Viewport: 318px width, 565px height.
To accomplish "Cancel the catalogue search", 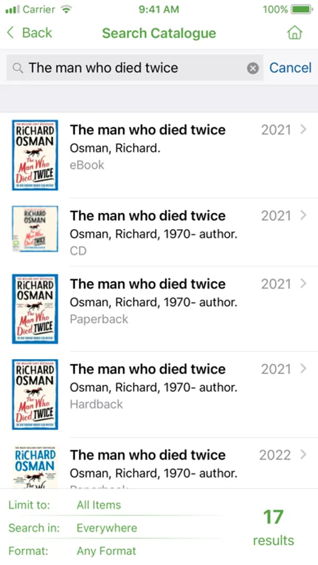I will pyautogui.click(x=290, y=68).
